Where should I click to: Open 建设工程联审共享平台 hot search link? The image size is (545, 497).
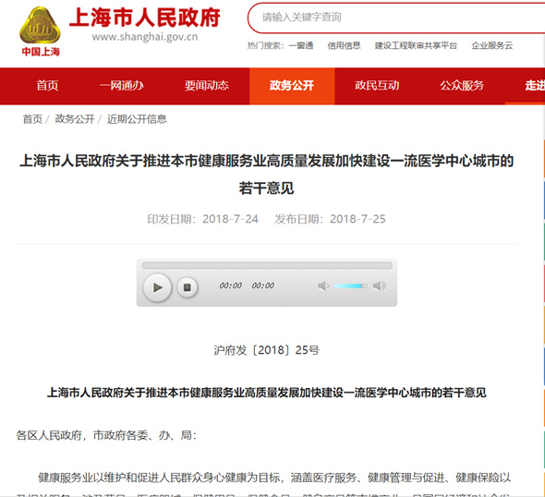[416, 45]
